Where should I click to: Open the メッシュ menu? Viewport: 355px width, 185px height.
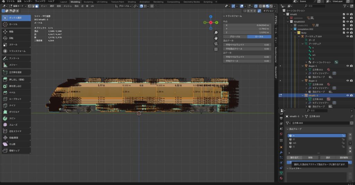67,6
